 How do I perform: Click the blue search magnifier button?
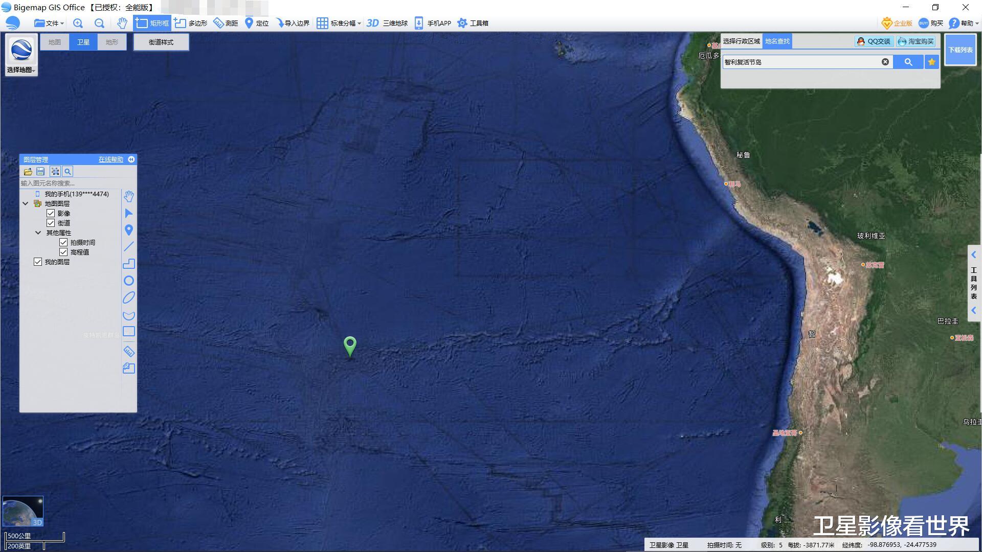pos(908,62)
